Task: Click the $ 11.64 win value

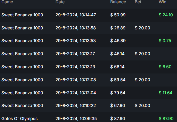Action: tap(165, 93)
